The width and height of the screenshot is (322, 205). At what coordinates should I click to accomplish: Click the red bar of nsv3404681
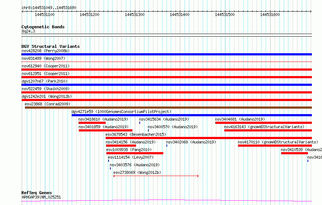pyautogui.click(x=263, y=123)
